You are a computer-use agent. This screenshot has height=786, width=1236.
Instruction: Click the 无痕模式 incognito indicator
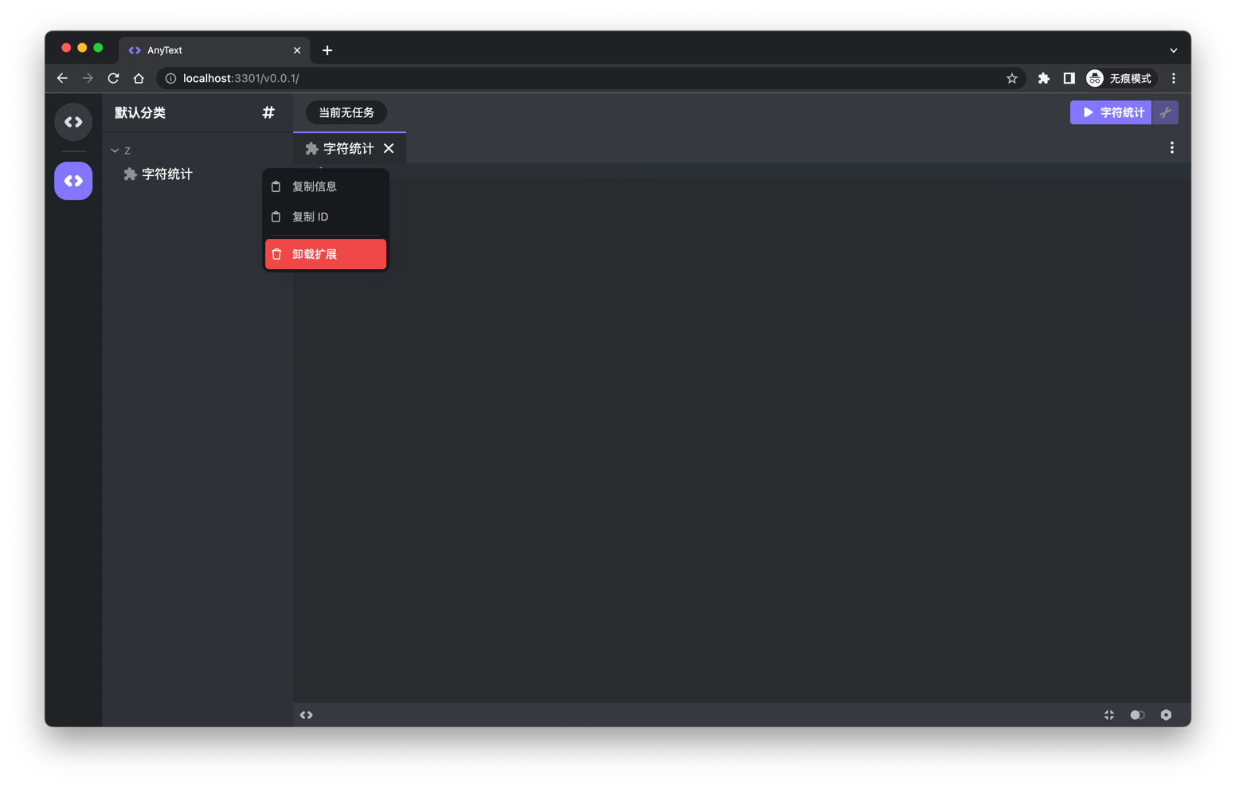tap(1120, 78)
